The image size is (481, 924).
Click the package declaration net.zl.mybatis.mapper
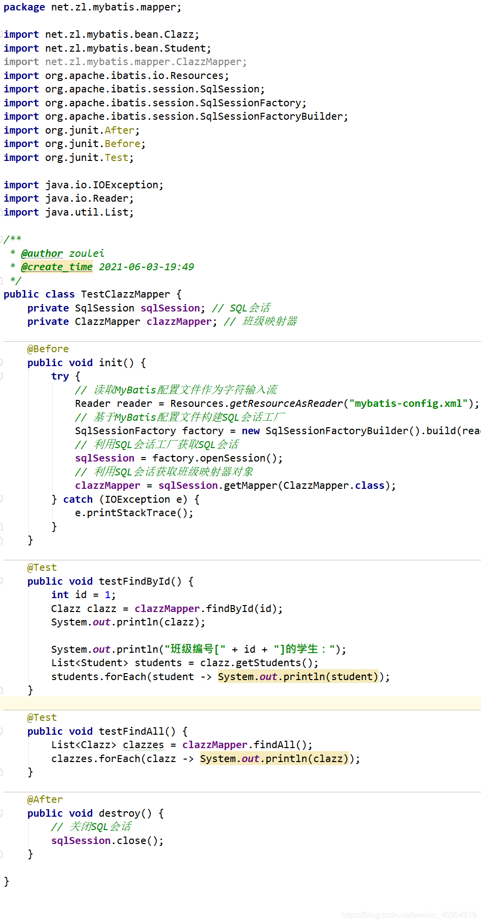click(x=92, y=7)
